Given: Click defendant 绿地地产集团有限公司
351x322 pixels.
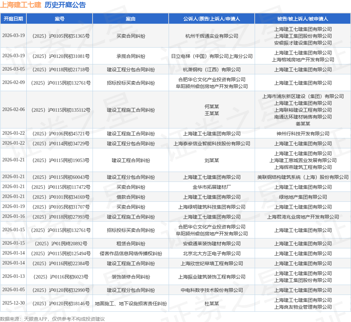Looking at the screenshot, I should [x=303, y=197].
